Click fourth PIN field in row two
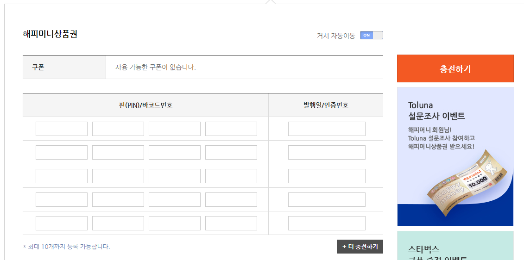The width and height of the screenshot is (524, 260). [x=231, y=153]
